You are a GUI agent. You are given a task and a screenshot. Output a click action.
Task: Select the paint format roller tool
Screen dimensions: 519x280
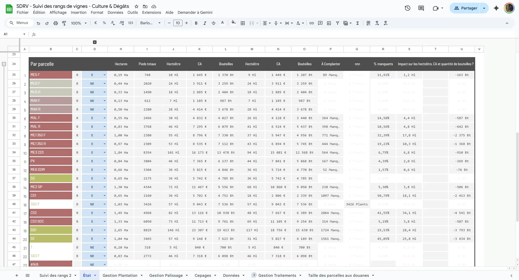point(64,23)
